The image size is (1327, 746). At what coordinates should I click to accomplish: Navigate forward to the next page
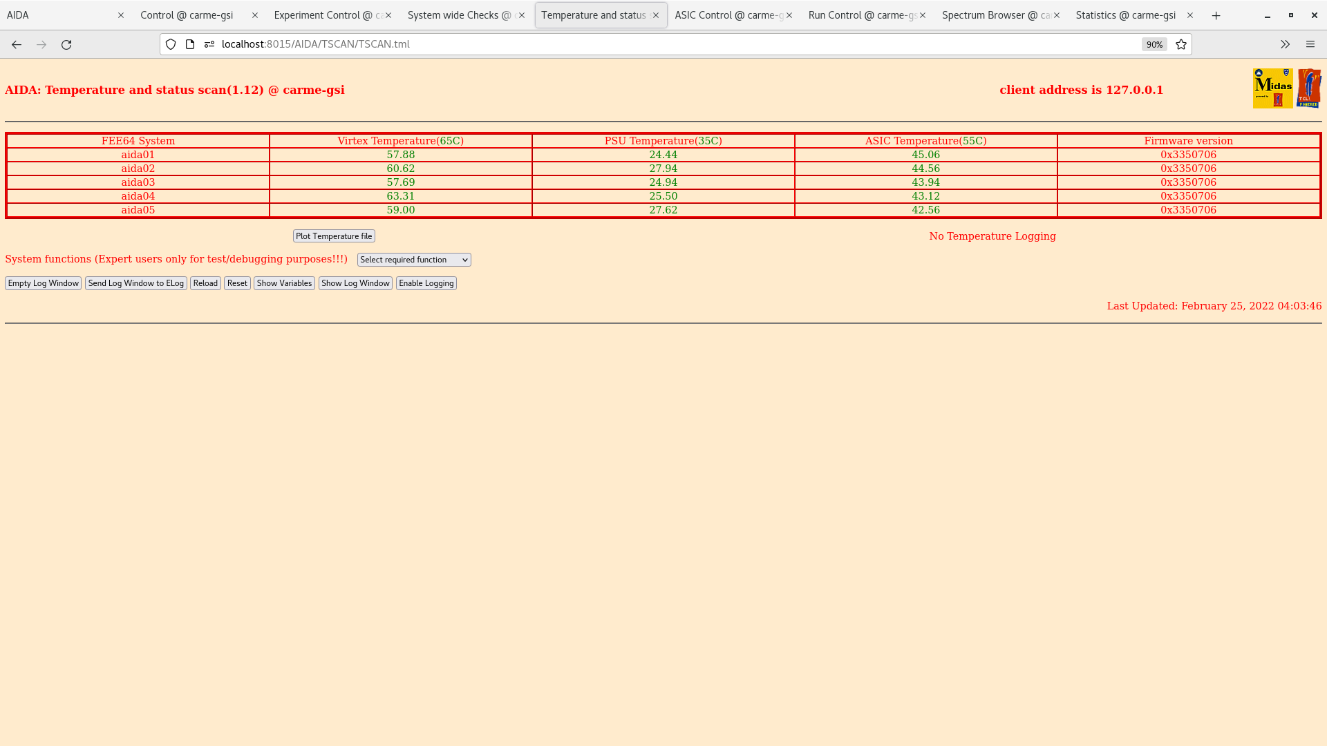tap(41, 44)
